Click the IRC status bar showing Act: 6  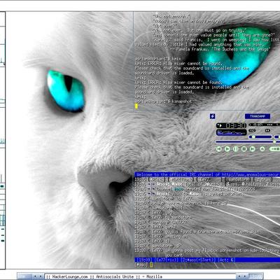(x=207, y=260)
